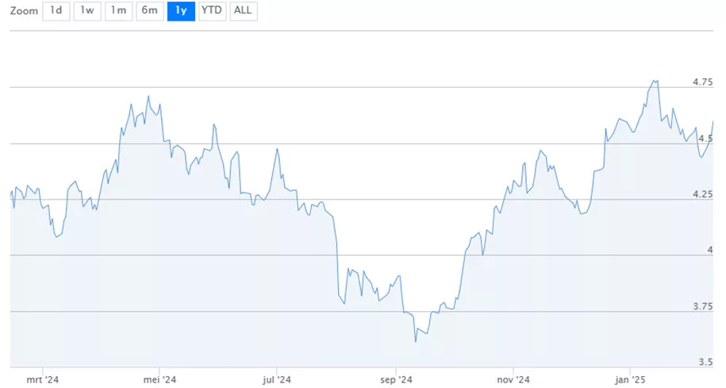Click the 4.25 y-axis value
The height and width of the screenshot is (388, 726).
(x=703, y=195)
